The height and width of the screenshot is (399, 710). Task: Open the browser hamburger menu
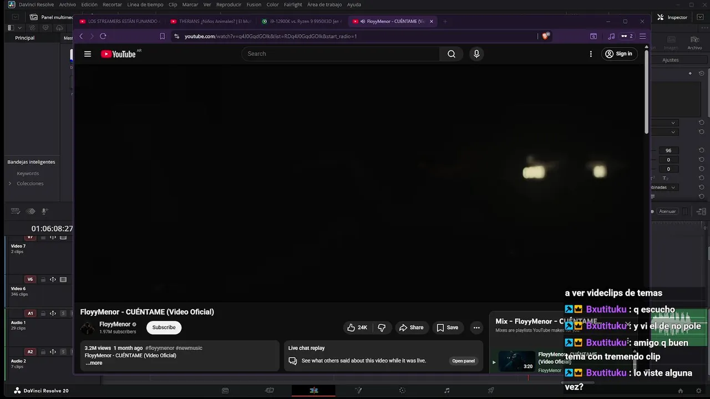click(x=643, y=36)
